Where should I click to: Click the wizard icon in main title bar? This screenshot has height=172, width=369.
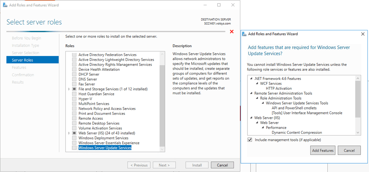pyautogui.click(x=5, y=5)
